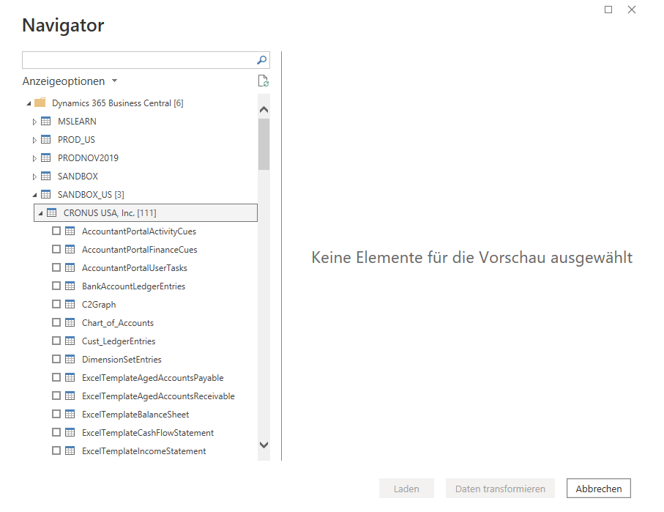
Task: Expand the MSLEARN environment node
Action: click(34, 122)
